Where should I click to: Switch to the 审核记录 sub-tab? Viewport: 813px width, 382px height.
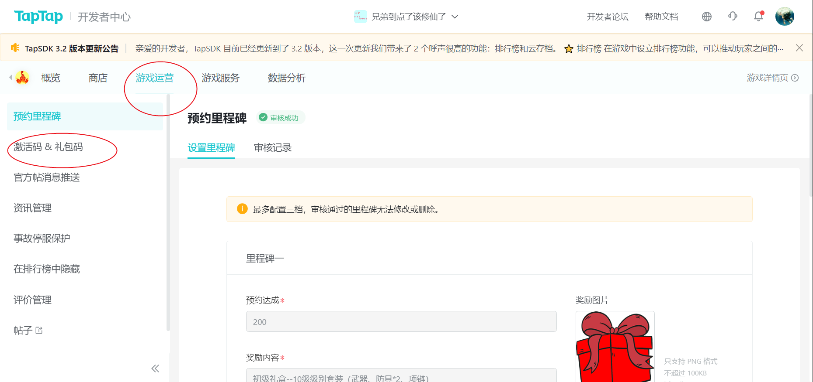coord(273,148)
